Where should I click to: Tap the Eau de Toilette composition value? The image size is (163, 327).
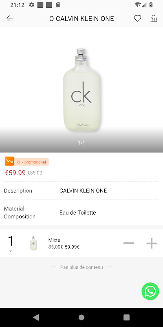[x=78, y=213]
